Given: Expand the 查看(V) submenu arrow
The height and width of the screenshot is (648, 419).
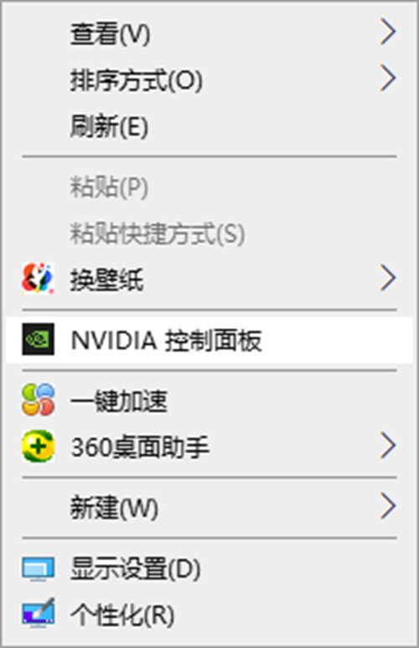Looking at the screenshot, I should coord(388,32).
